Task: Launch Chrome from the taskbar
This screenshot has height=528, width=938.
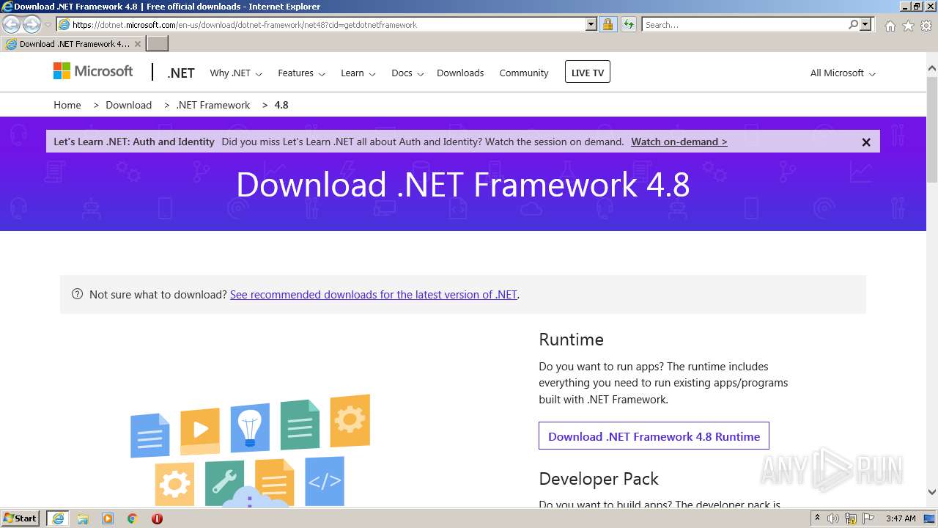Action: [132, 518]
